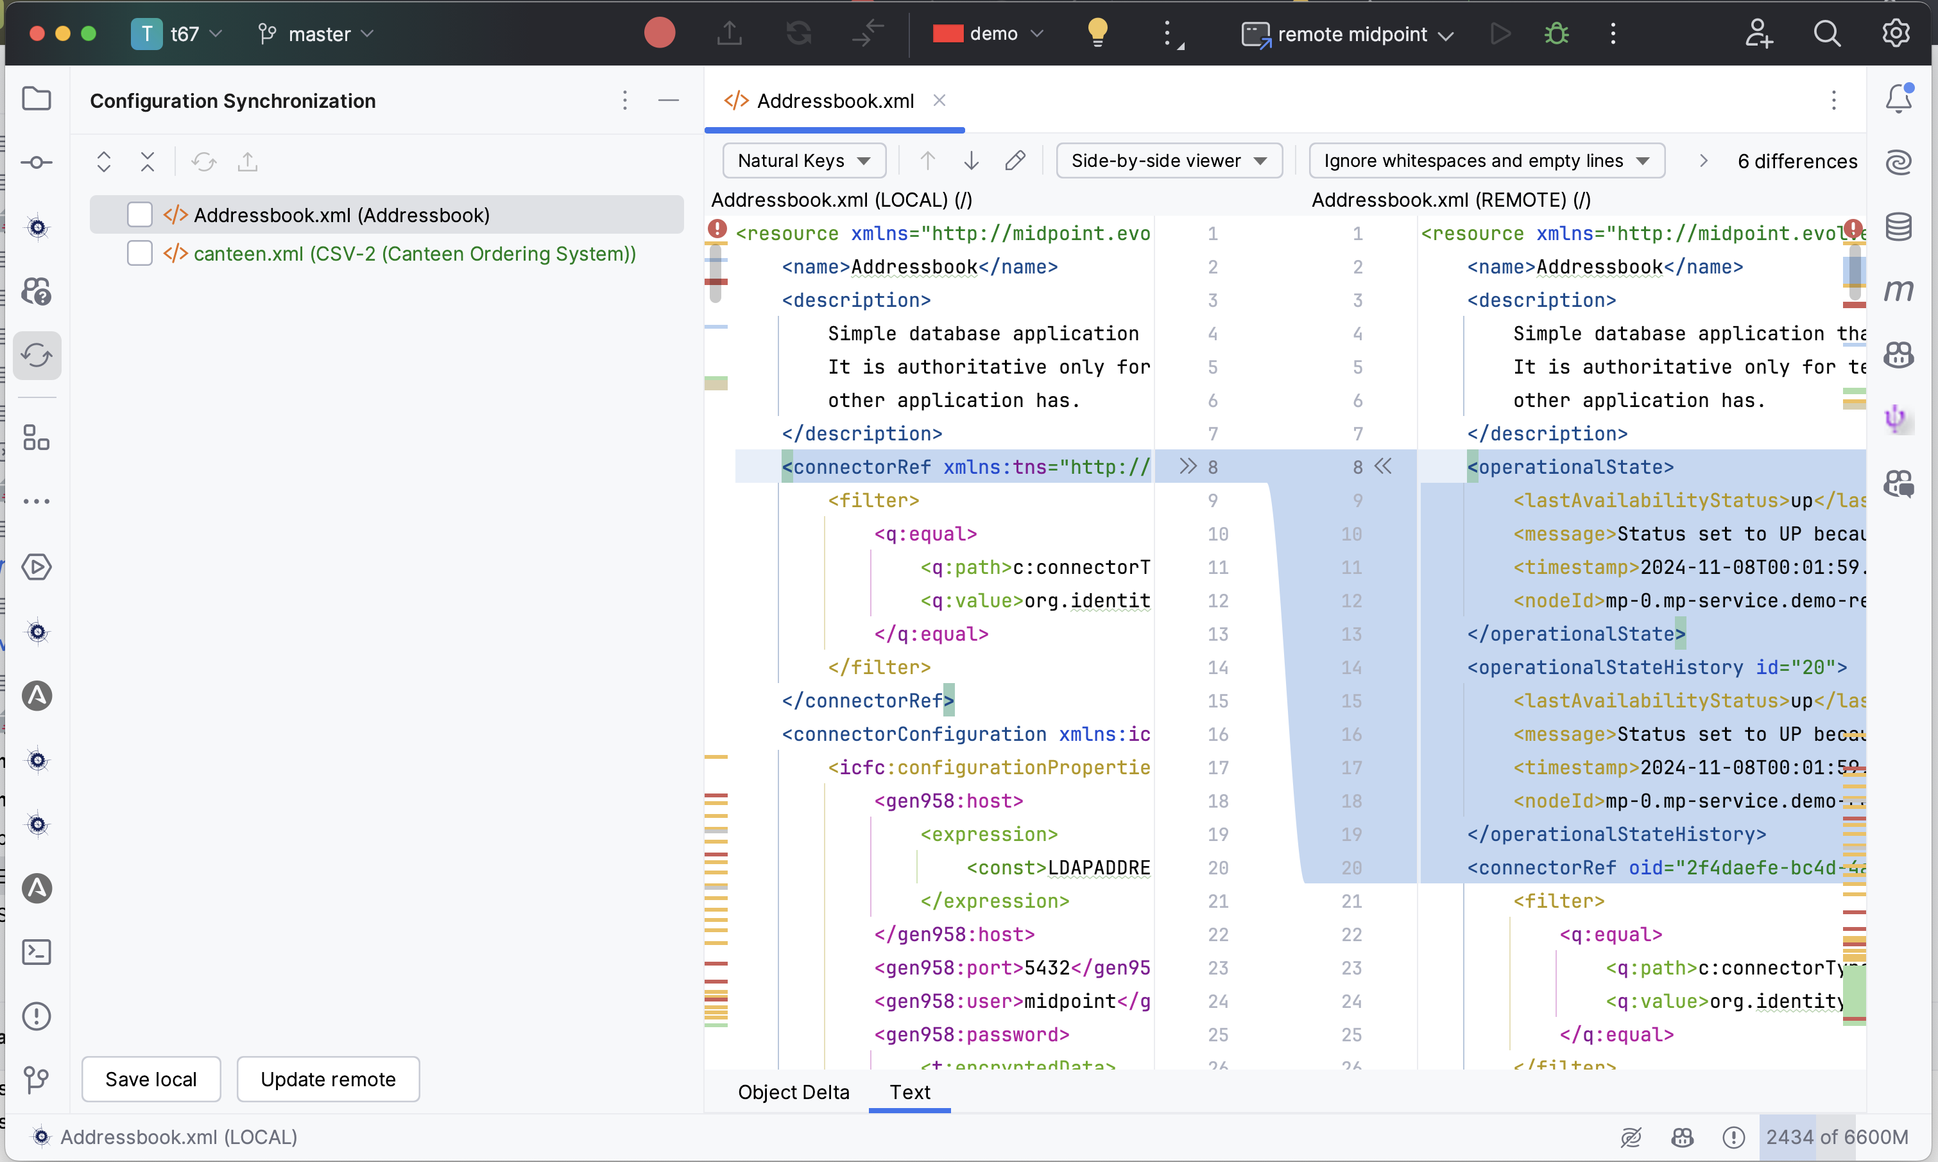Image resolution: width=1938 pixels, height=1162 pixels.
Task: Check the Addressbook.xml checkbox
Action: [140, 214]
